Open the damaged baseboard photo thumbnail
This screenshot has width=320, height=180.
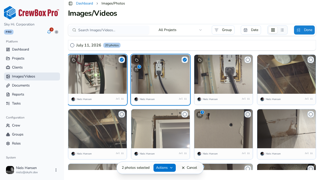286,129
